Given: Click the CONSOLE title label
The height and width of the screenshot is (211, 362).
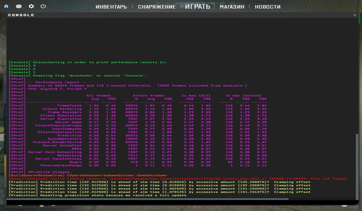Looking at the screenshot, I should coord(21,15).
